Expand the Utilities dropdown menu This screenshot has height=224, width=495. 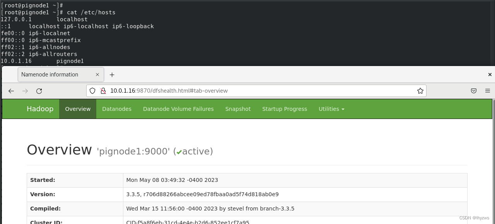331,109
